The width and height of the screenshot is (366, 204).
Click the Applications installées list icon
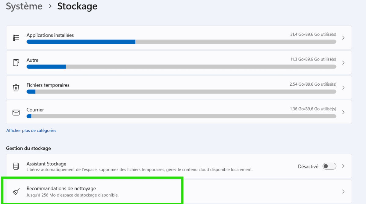[16, 38]
